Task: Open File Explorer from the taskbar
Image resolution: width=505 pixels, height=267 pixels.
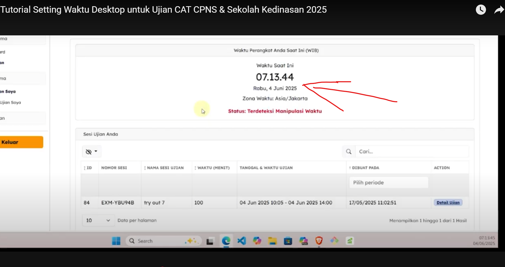Action: (x=272, y=241)
